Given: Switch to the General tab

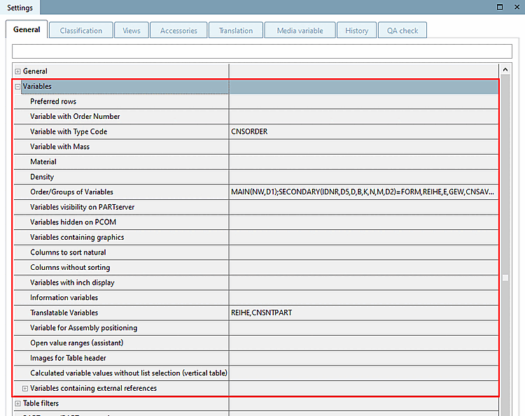Looking at the screenshot, I should pos(27,30).
